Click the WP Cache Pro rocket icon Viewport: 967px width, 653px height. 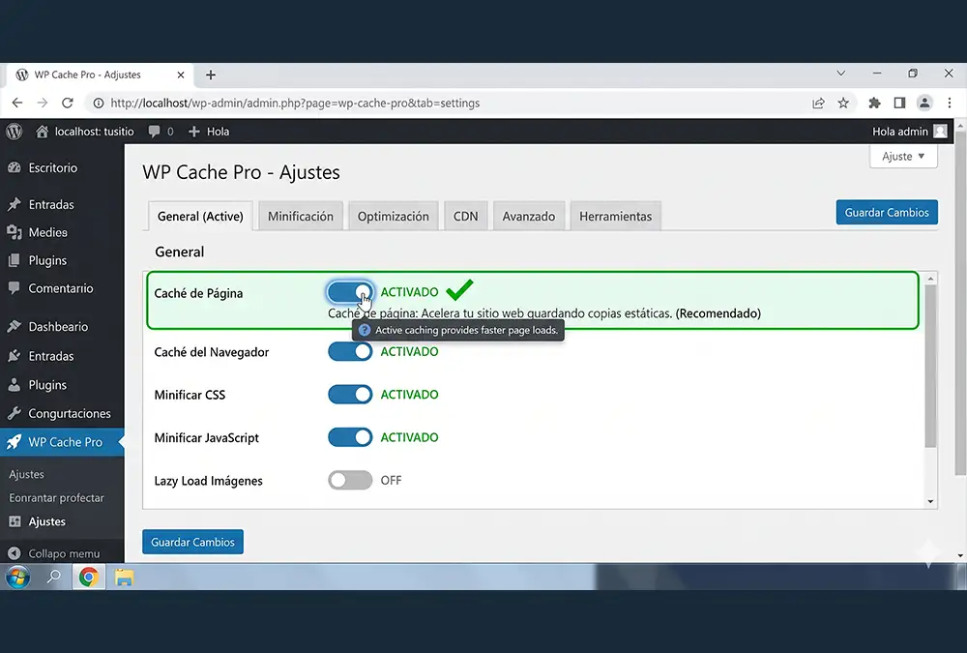pos(14,442)
